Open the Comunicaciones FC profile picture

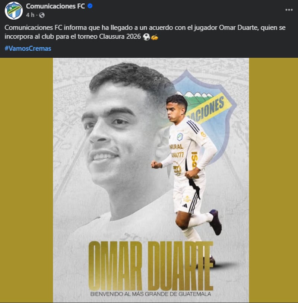(14, 11)
